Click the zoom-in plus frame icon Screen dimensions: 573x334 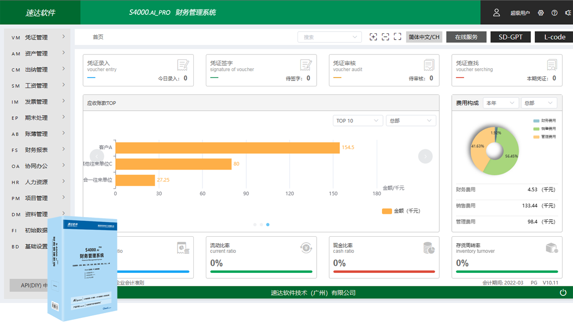pos(373,37)
